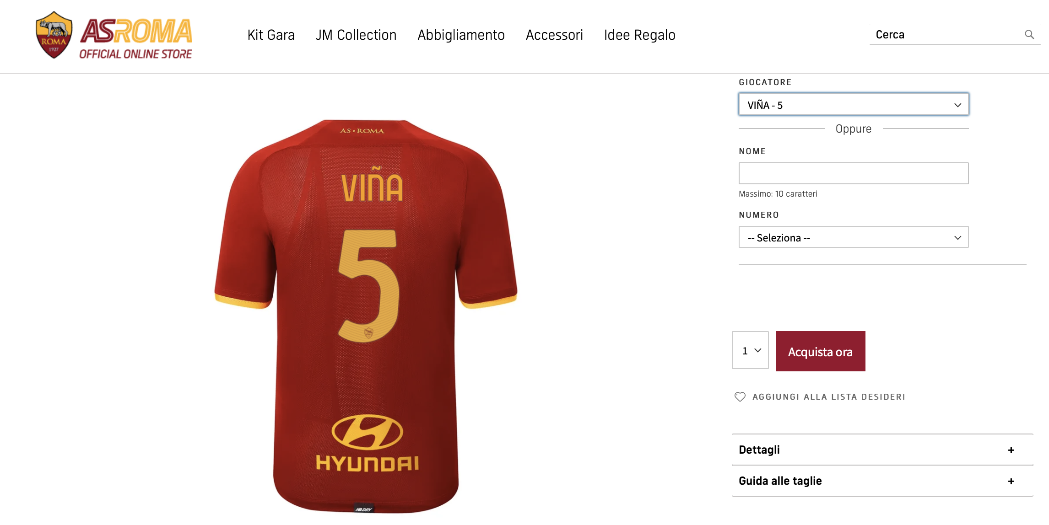Open the quantity dropdown showing 1
The image size is (1049, 525).
tap(750, 350)
